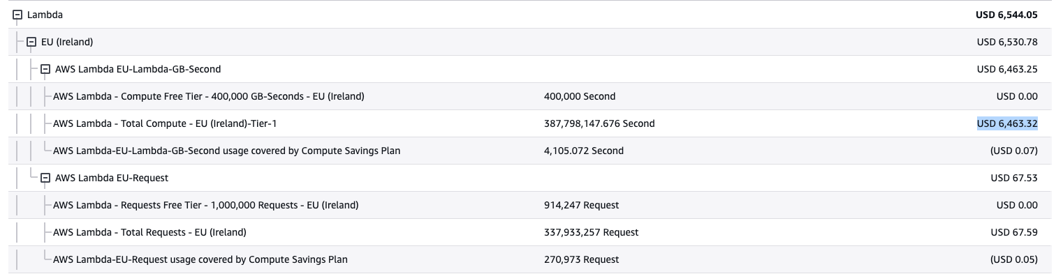
Task: Click the (USD 0.05) credit amount
Action: (x=1013, y=259)
